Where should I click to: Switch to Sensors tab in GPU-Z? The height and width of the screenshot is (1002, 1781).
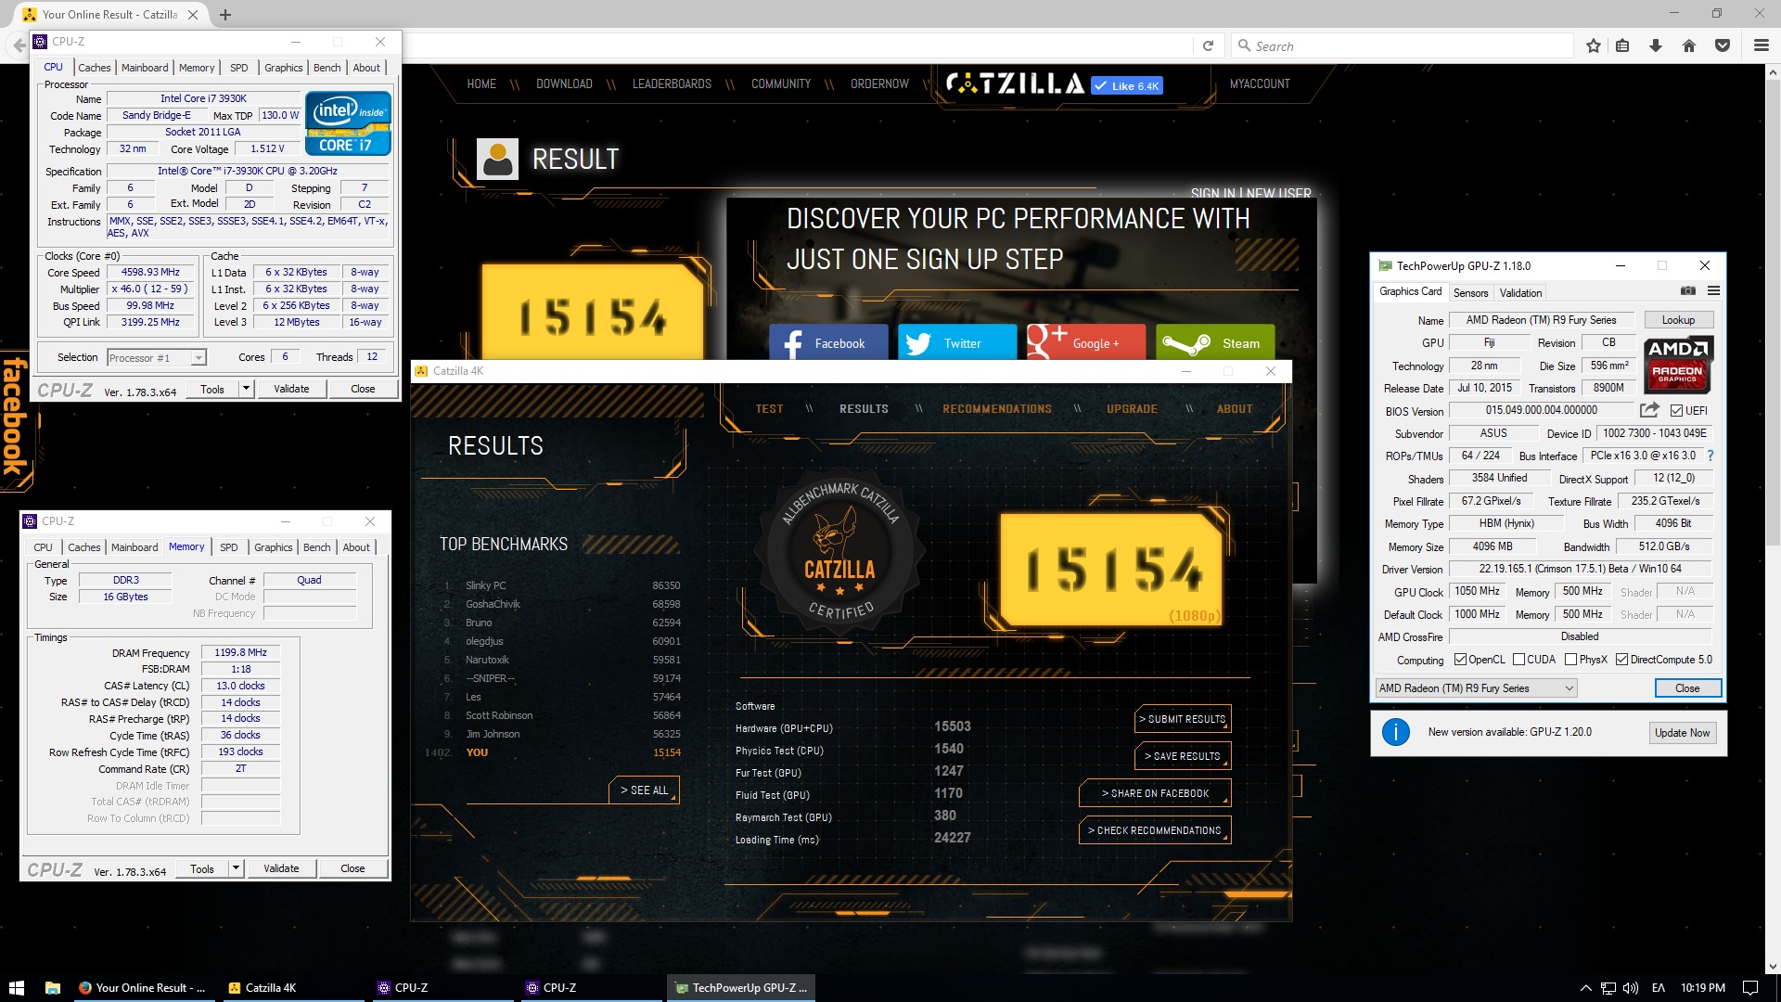tap(1470, 292)
